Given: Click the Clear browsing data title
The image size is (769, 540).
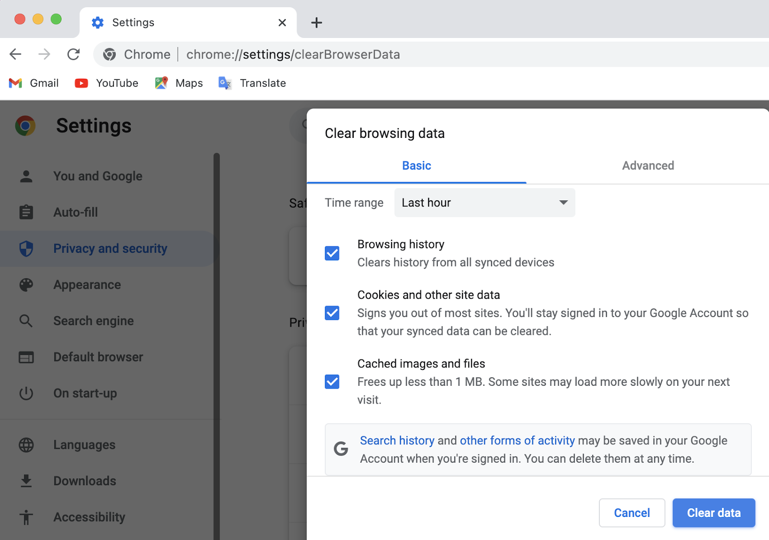Looking at the screenshot, I should 384,134.
